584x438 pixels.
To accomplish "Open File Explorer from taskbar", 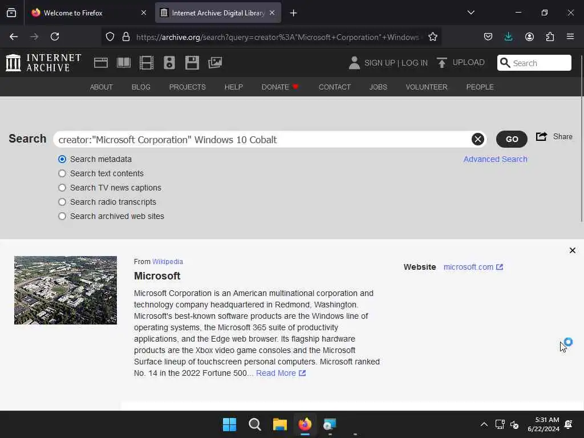I will (x=279, y=424).
